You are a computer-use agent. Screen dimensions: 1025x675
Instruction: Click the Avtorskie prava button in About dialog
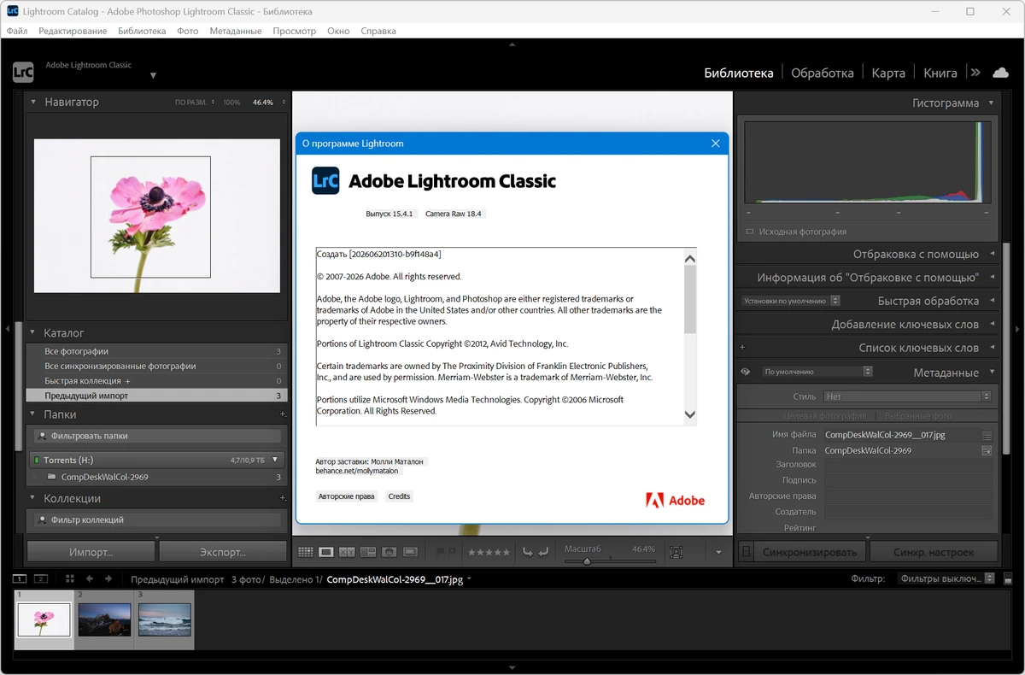pyautogui.click(x=346, y=496)
